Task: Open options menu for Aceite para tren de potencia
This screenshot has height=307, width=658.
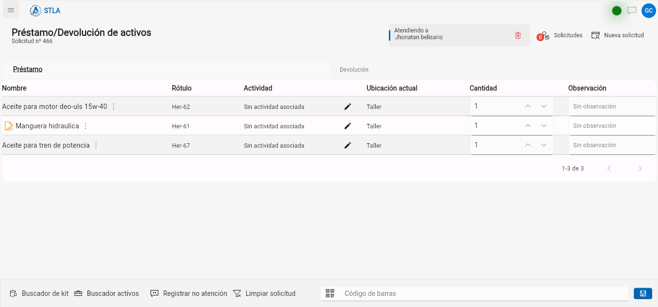Action: click(x=96, y=145)
